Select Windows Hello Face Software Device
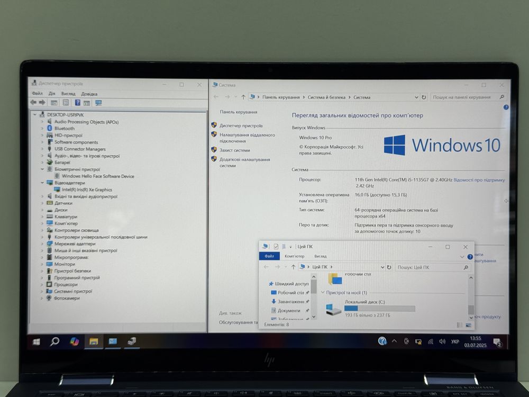529x397 pixels. pyautogui.click(x=98, y=176)
